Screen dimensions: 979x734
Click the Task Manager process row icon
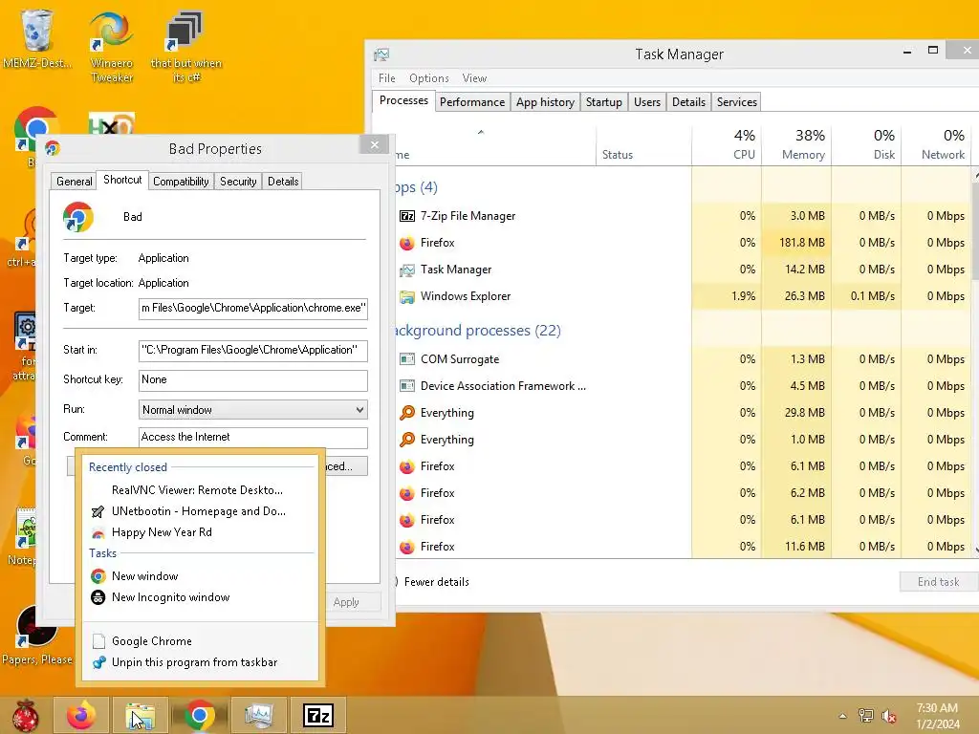407,270
